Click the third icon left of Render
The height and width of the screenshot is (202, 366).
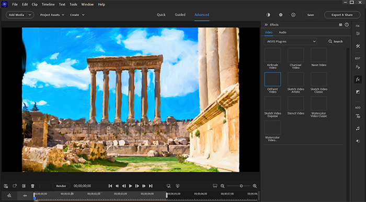pos(24,186)
